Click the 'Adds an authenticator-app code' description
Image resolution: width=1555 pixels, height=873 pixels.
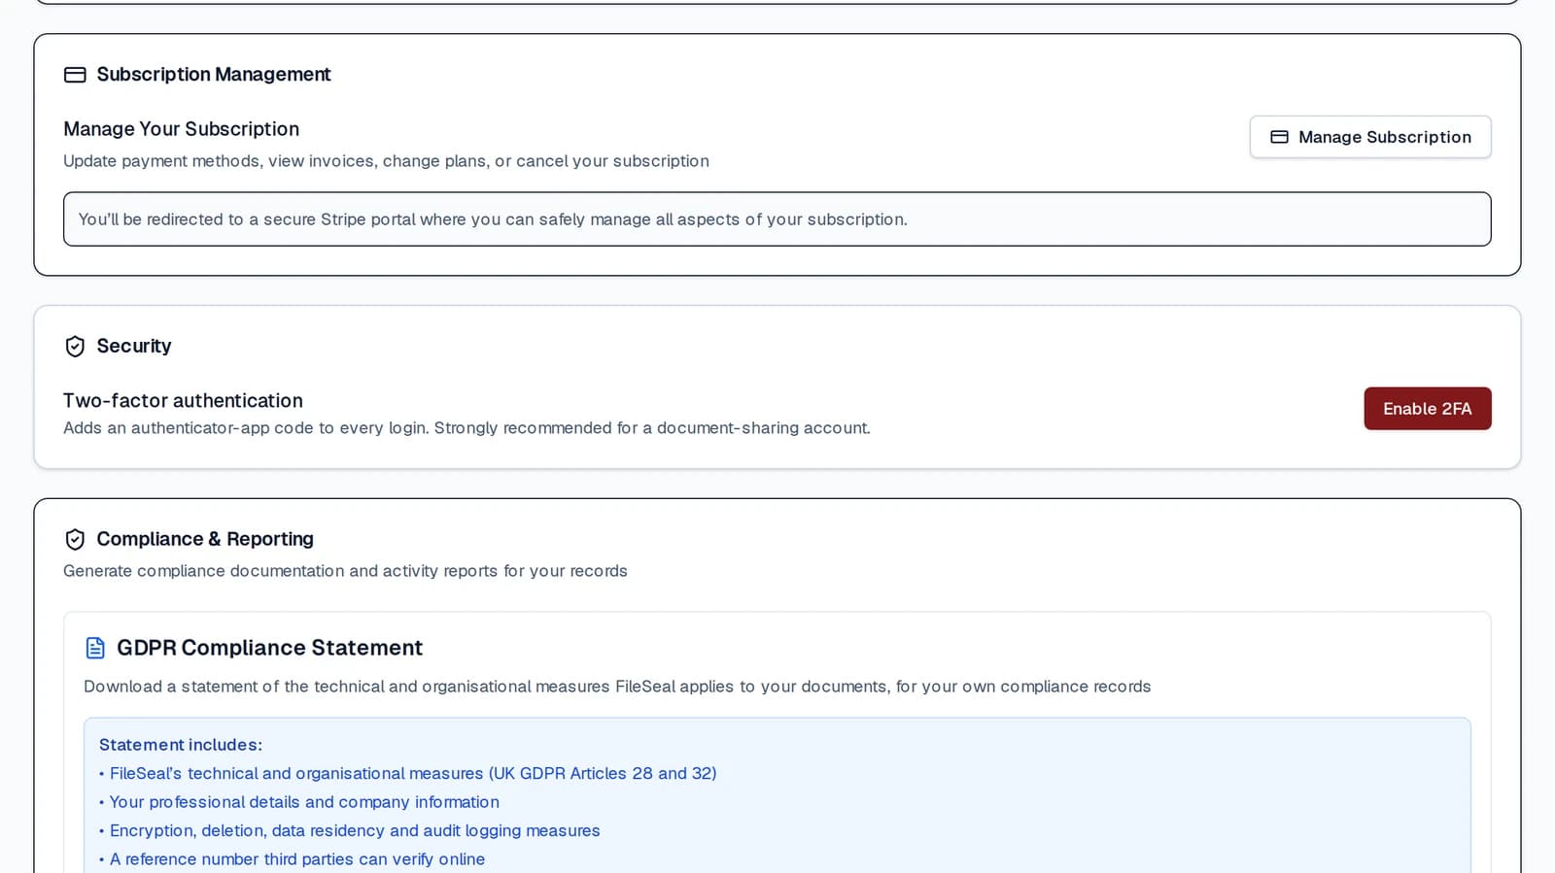click(x=466, y=428)
